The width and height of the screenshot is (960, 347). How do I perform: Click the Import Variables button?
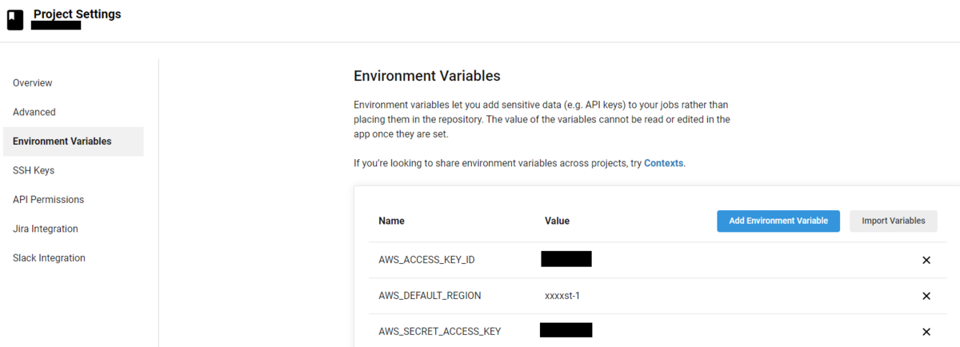tap(893, 221)
